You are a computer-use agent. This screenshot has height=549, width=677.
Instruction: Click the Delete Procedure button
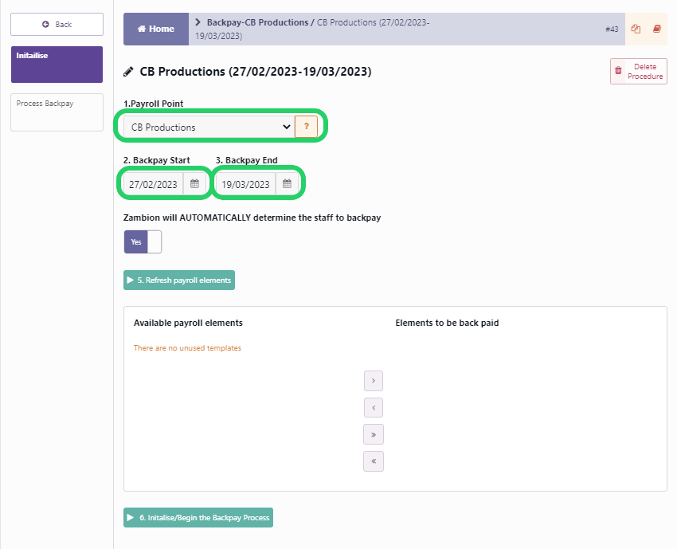coord(638,71)
